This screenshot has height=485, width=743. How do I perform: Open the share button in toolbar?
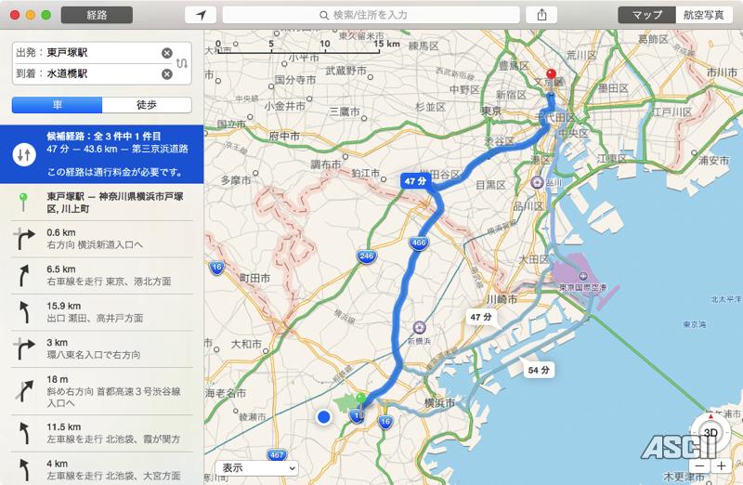[x=541, y=15]
